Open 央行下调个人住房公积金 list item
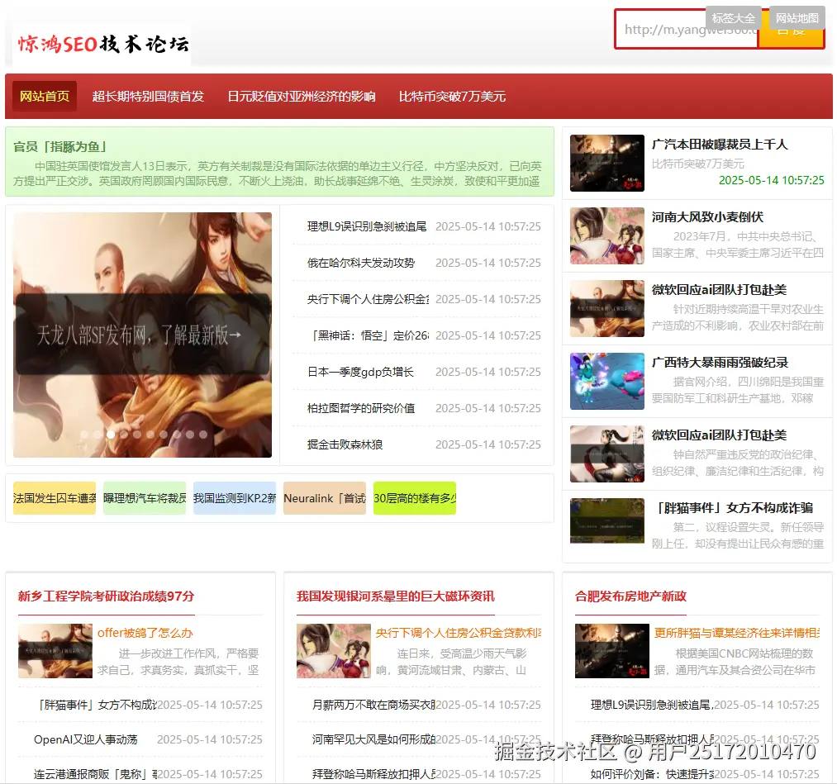837x784 pixels. 368,299
